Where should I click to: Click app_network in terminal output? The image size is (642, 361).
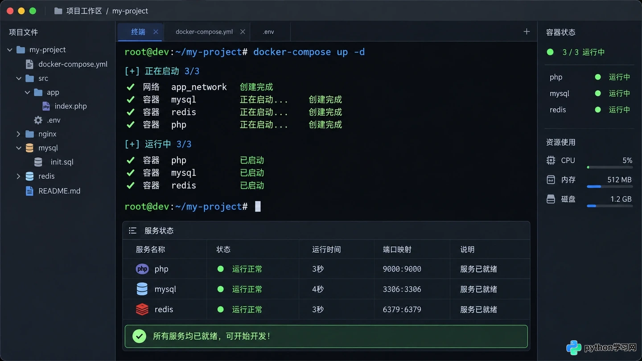tap(199, 87)
